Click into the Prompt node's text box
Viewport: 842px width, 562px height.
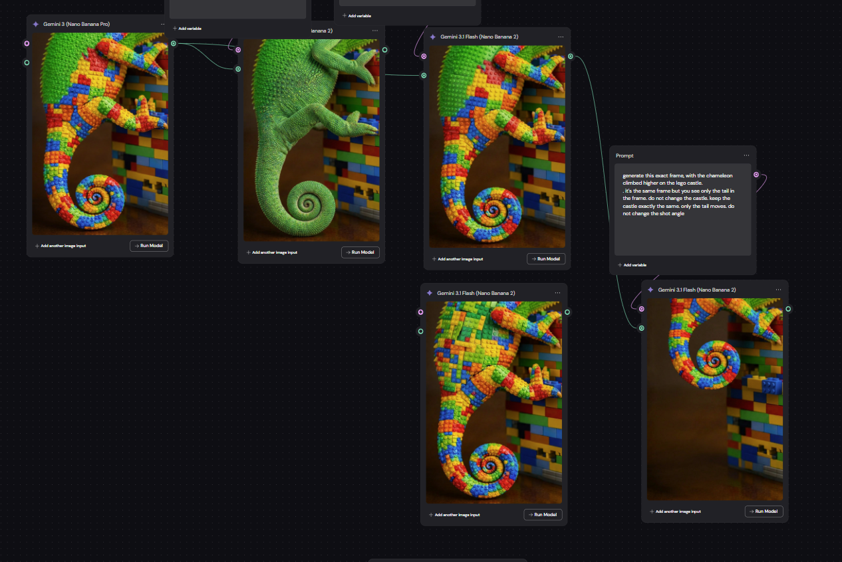[x=682, y=209]
